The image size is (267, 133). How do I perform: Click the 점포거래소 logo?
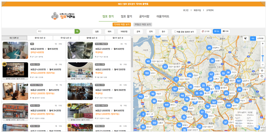coord(63,16)
